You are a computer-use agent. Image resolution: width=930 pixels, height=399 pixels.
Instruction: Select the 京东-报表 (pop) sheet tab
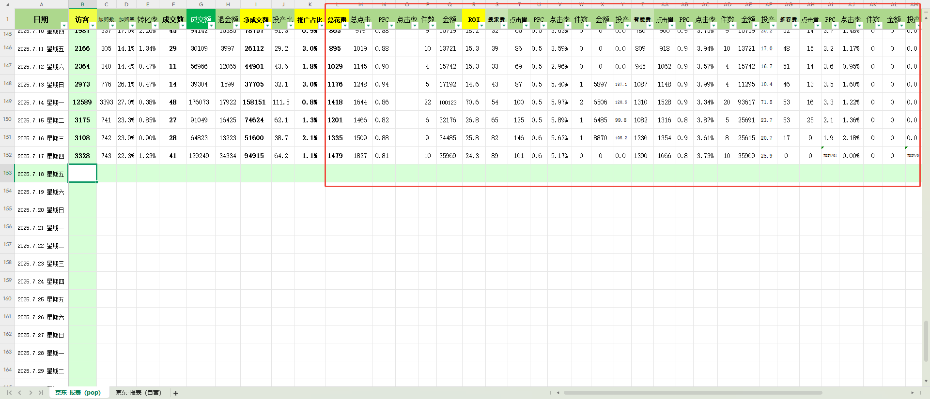pyautogui.click(x=77, y=393)
